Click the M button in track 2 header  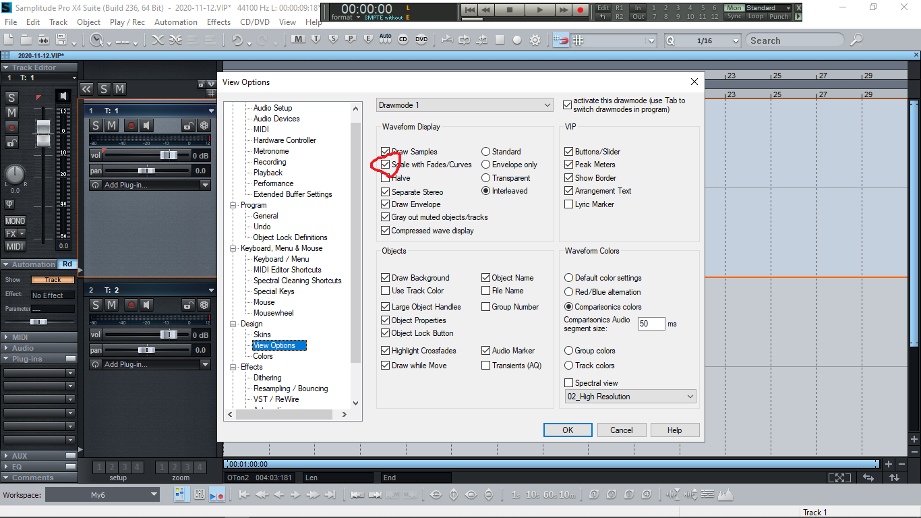[x=111, y=305]
